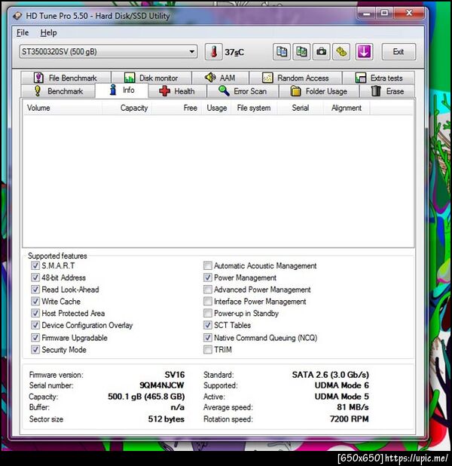Click the Capacity column header
452x466 pixels.
[x=127, y=108]
